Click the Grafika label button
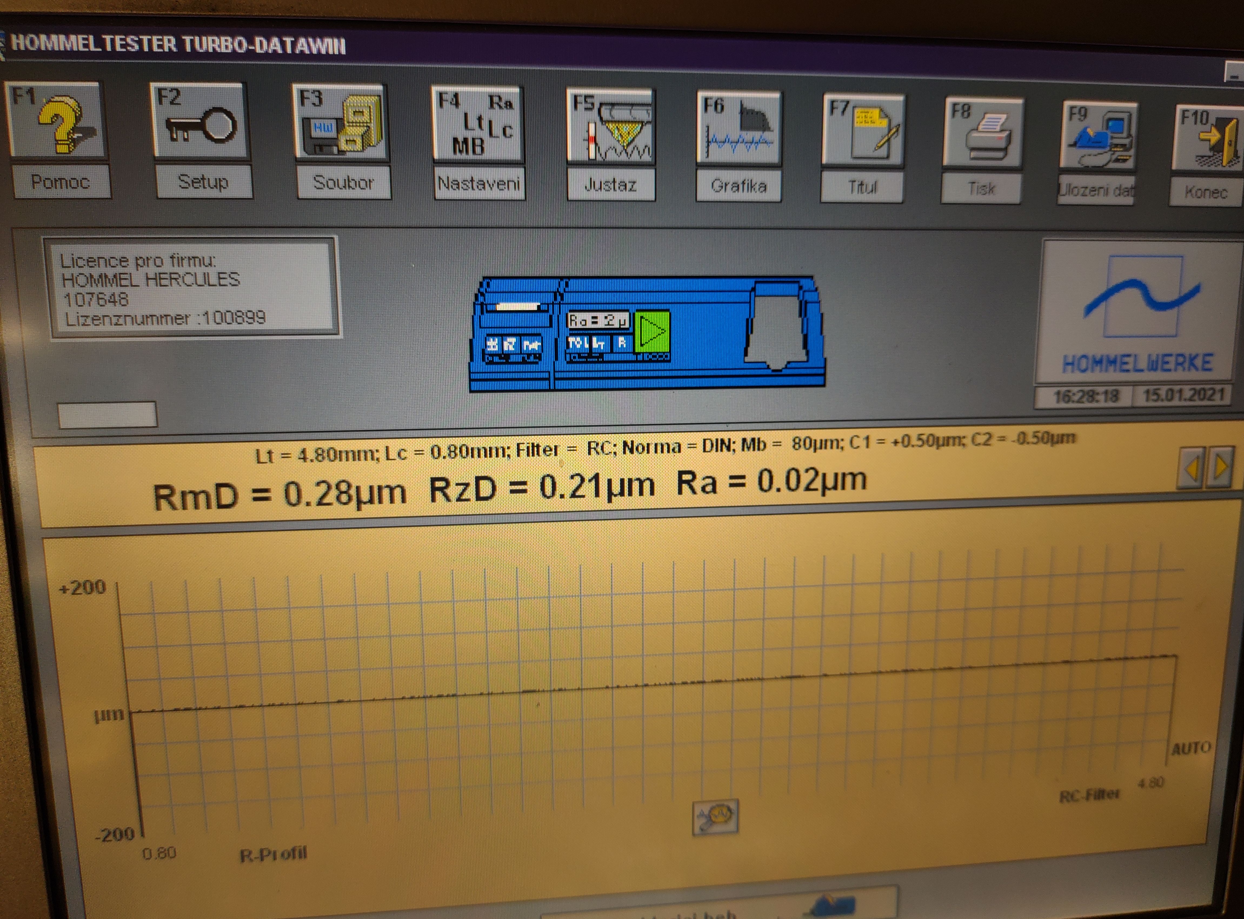This screenshot has height=919, width=1244. pos(739,186)
